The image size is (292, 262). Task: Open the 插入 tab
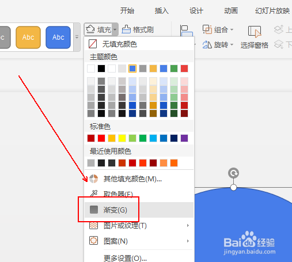tap(162, 10)
